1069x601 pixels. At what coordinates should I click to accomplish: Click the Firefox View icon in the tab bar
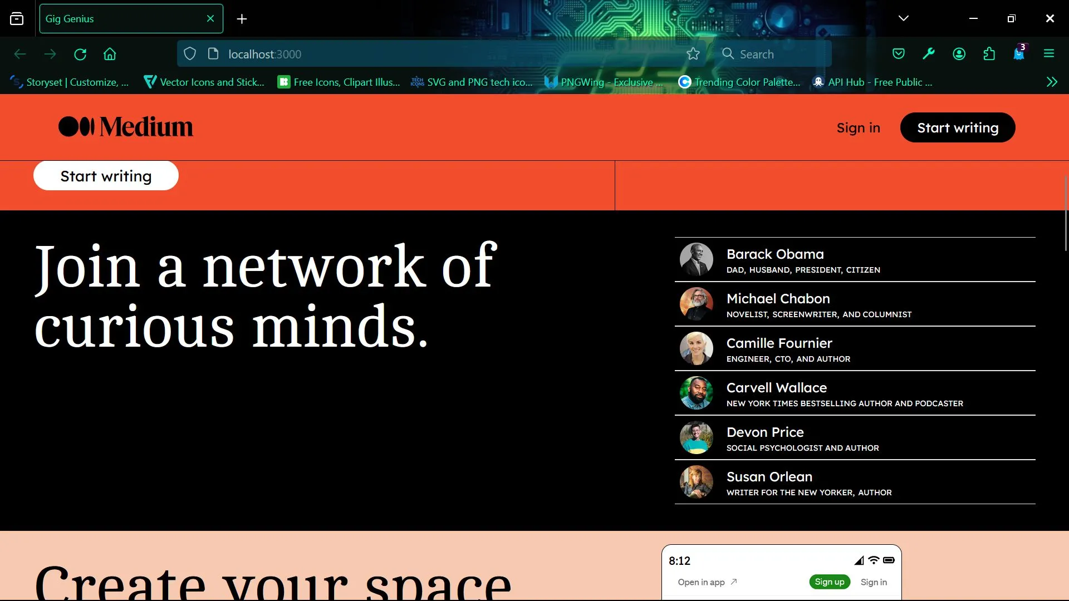coord(17,19)
